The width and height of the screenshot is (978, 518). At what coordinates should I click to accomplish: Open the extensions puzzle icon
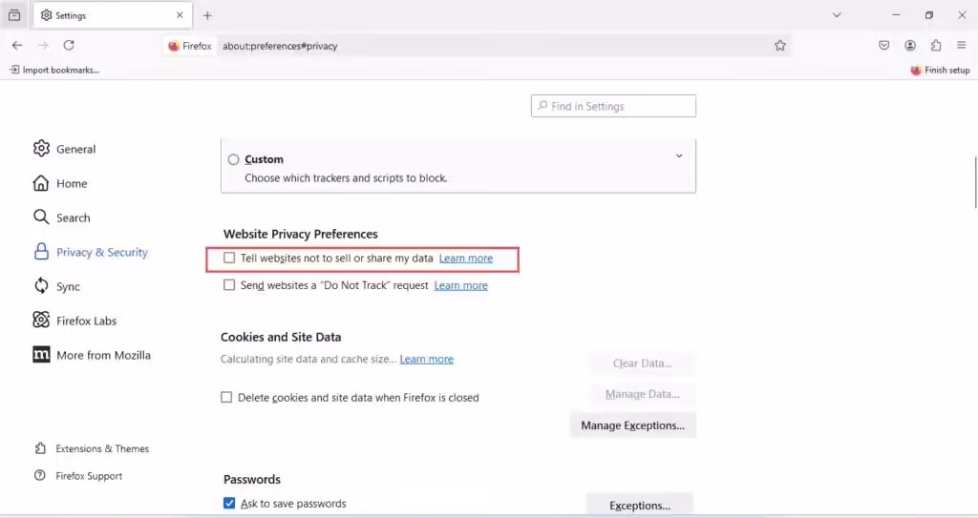coord(936,46)
